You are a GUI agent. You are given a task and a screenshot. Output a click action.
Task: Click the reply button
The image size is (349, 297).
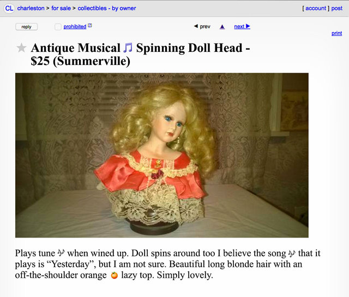(x=27, y=27)
